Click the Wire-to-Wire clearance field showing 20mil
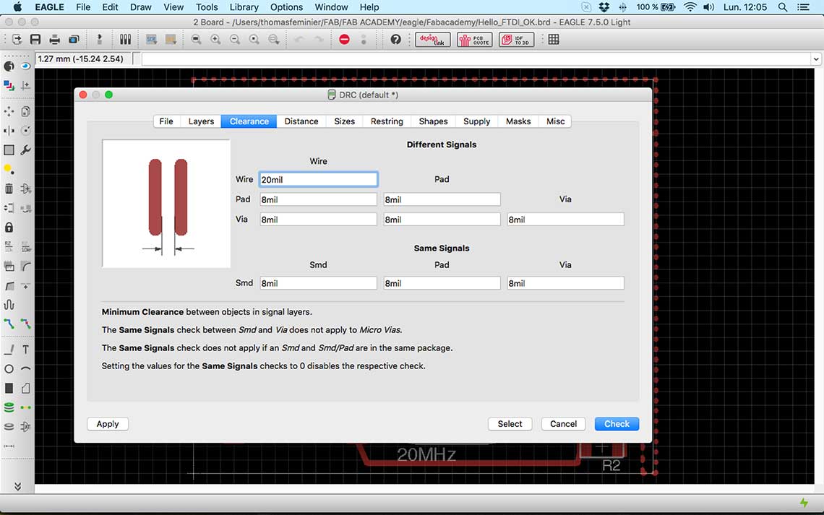Image resolution: width=824 pixels, height=515 pixels. coord(319,180)
